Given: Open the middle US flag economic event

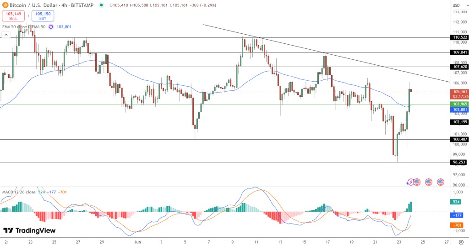Looking at the screenshot, I should [x=429, y=182].
